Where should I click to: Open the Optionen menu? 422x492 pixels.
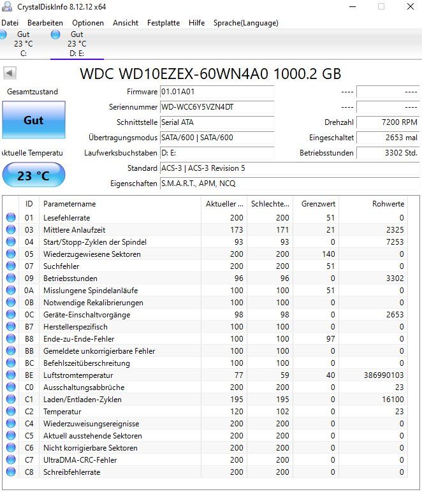[x=88, y=23]
